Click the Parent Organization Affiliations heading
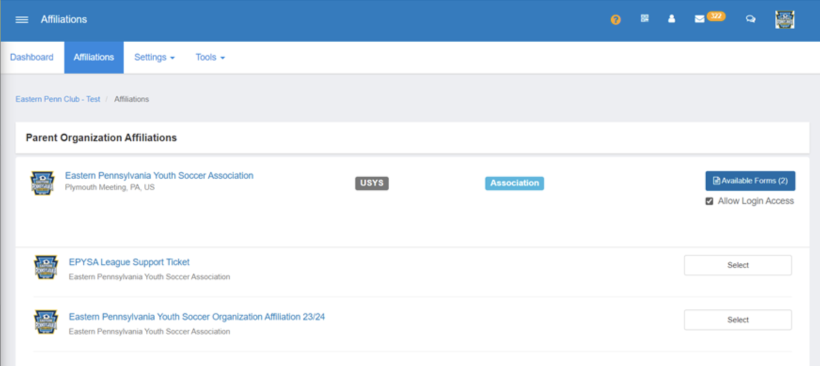This screenshot has height=366, width=820. (x=101, y=137)
